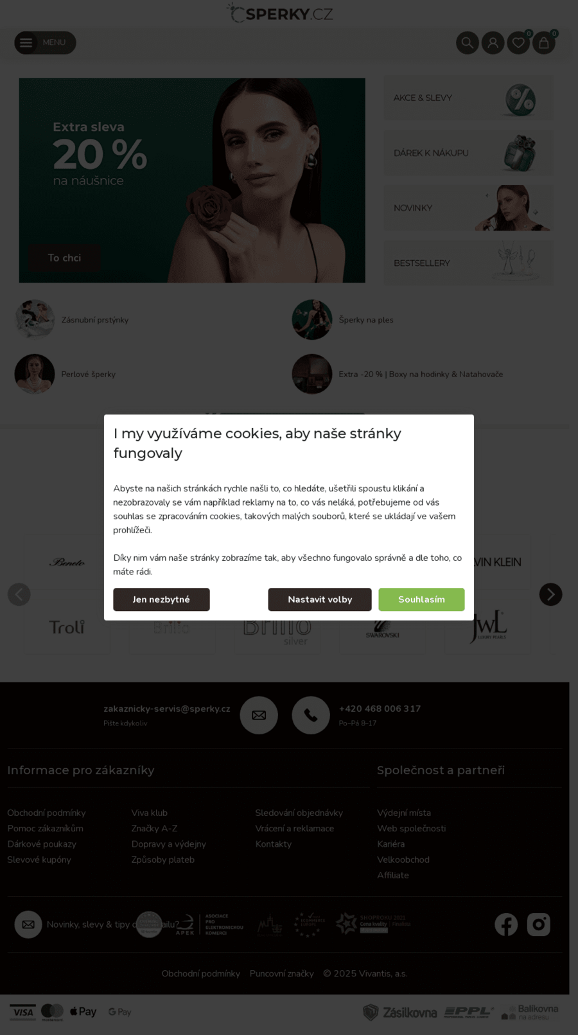Show next brands with right arrow

click(550, 594)
